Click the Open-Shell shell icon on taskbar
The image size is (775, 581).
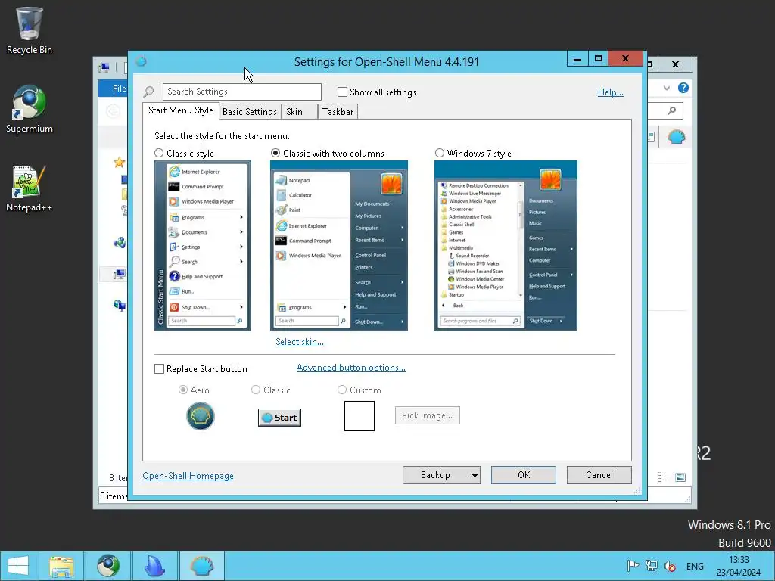click(201, 566)
